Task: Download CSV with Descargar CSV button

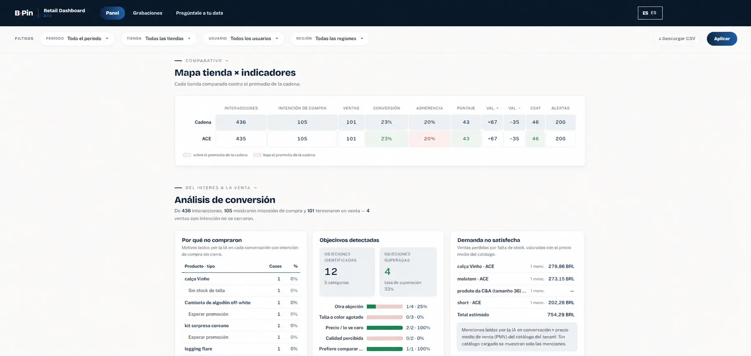Action: click(x=677, y=38)
